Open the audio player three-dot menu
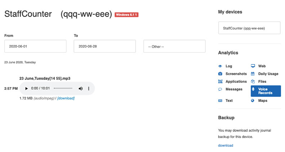This screenshot has width=285, height=152. [89, 89]
